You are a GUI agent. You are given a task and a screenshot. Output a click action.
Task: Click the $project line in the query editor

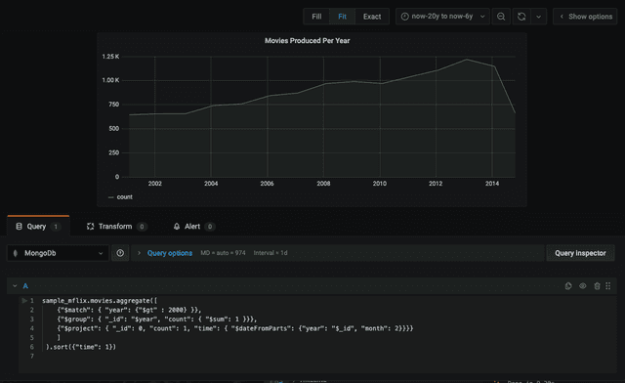coord(234,328)
